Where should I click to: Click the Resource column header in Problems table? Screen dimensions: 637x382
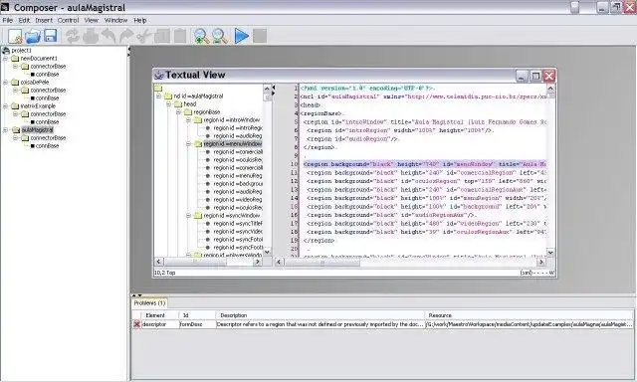tap(529, 315)
